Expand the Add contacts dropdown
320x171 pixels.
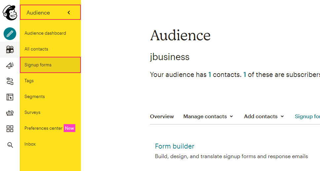(x=264, y=116)
